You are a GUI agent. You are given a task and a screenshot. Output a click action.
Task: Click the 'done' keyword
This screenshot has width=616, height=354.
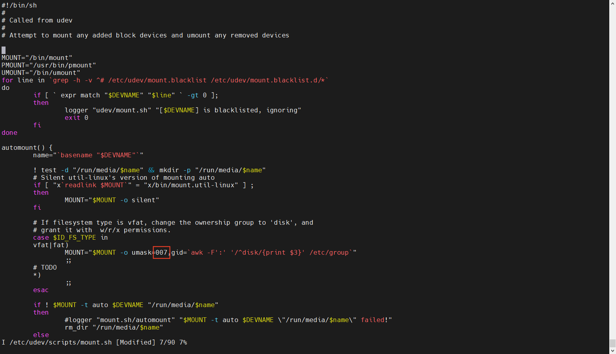tap(9, 132)
